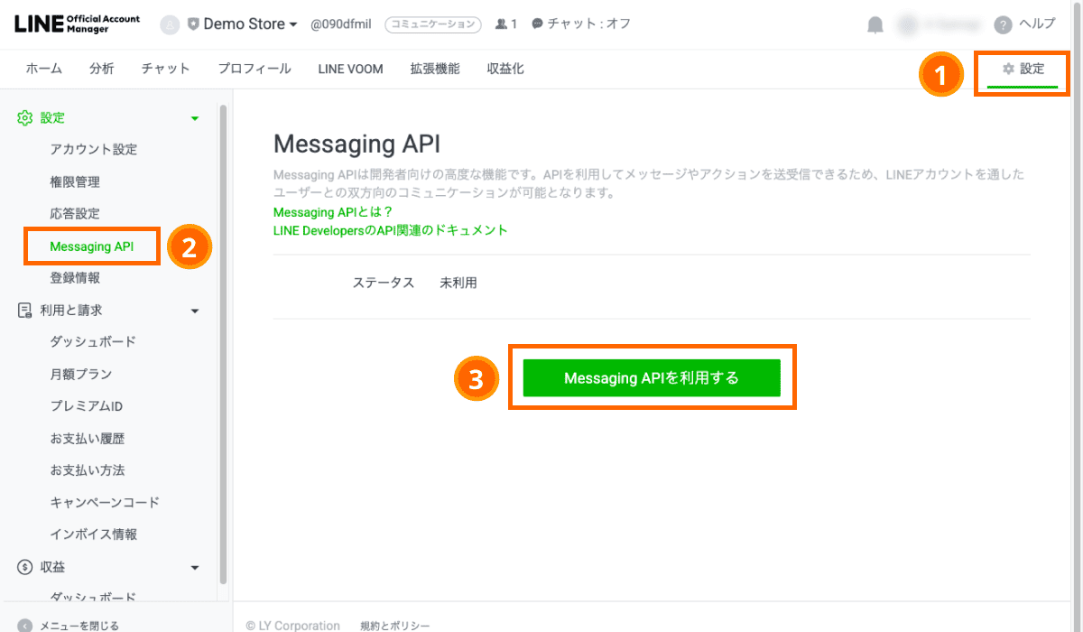The image size is (1083, 632).
Task: Select アカウント設定 in the sidebar
Action: [x=94, y=150]
